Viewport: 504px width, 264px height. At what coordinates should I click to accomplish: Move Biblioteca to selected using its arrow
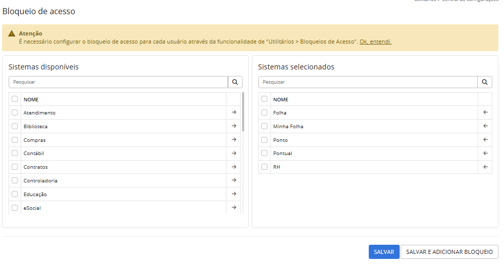tap(234, 126)
